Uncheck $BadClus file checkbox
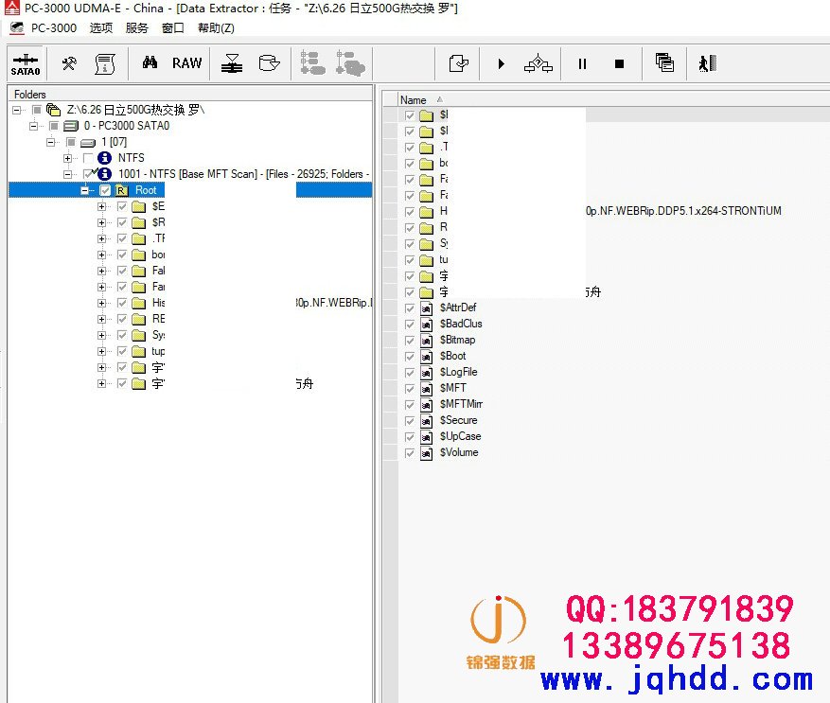 [410, 324]
